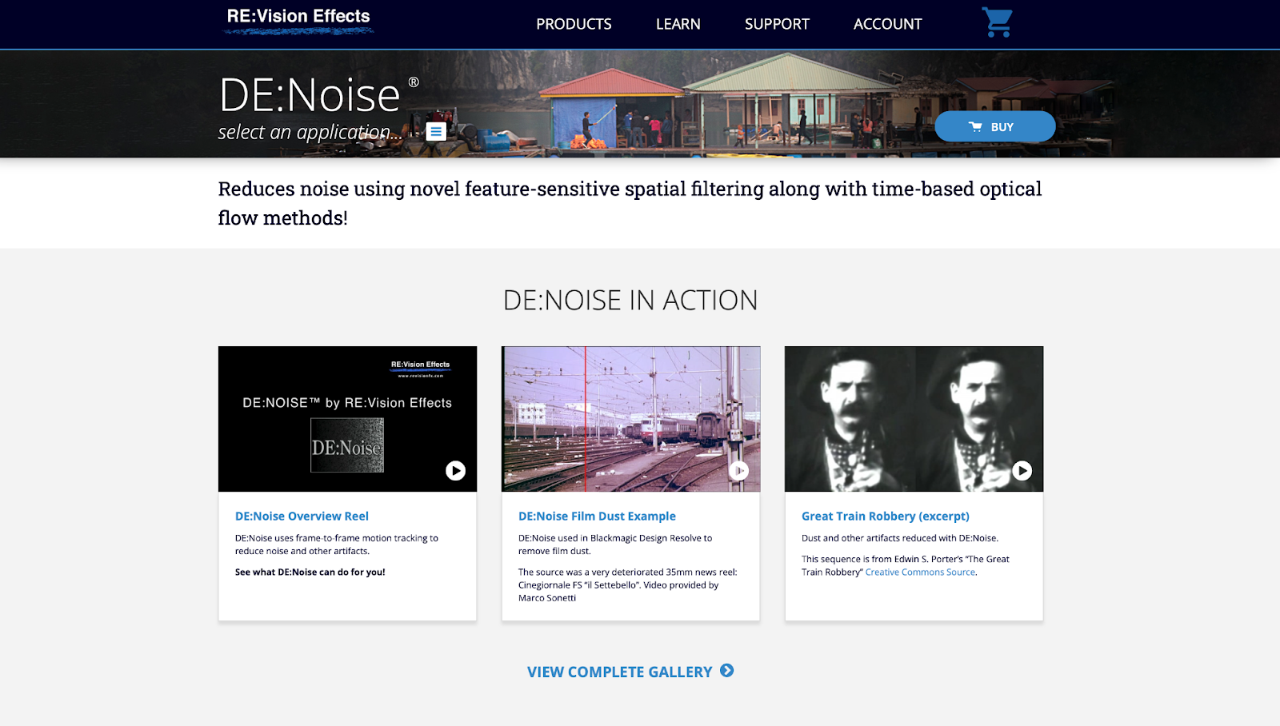Open the train yard film dust thumbnail
1280x726 pixels.
point(630,419)
